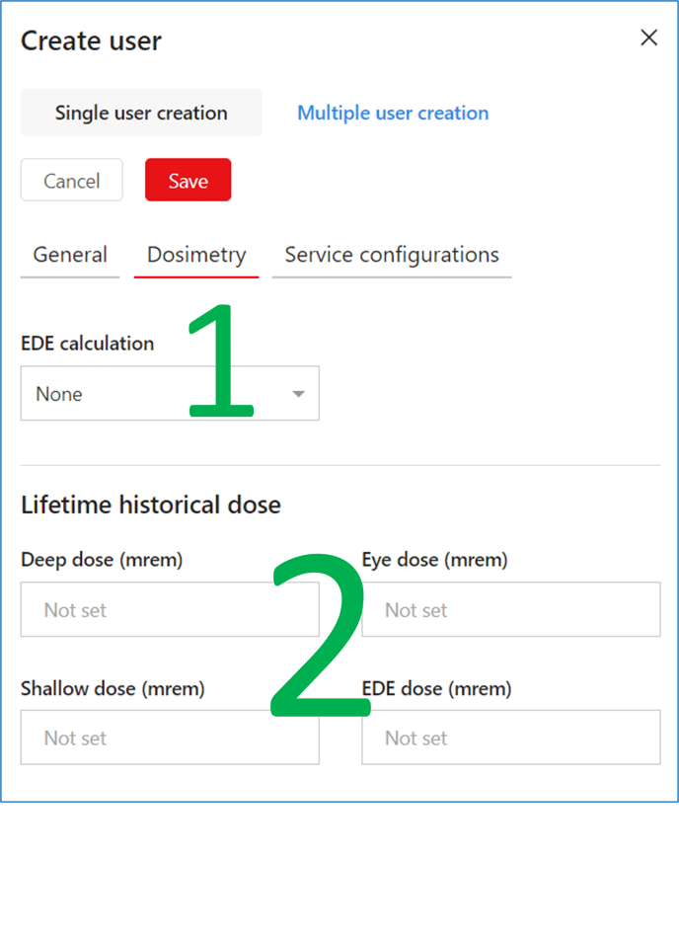Go to the Service configurations tab

392,255
